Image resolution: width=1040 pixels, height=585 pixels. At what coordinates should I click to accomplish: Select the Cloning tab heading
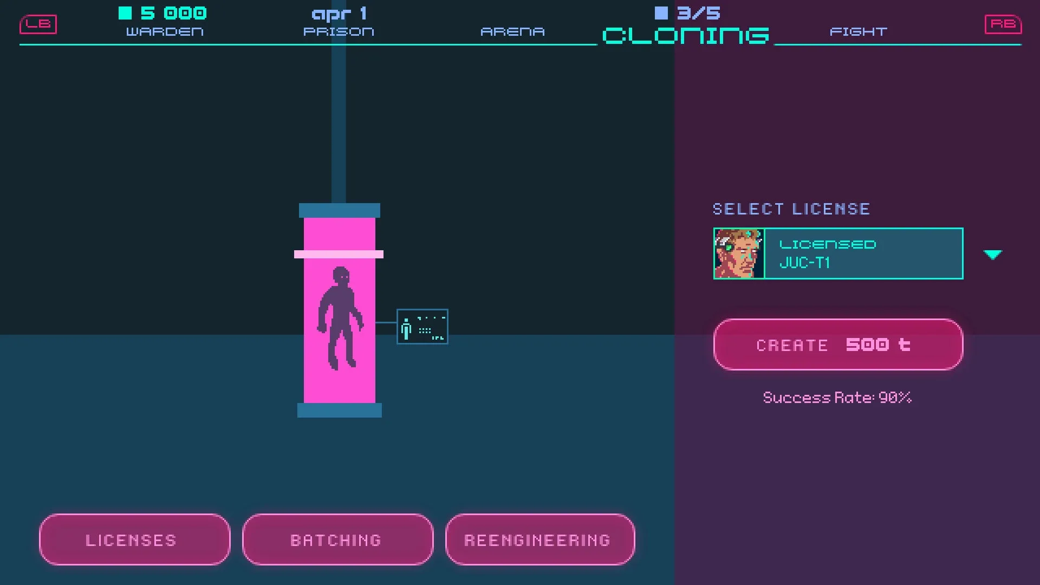[685, 36]
